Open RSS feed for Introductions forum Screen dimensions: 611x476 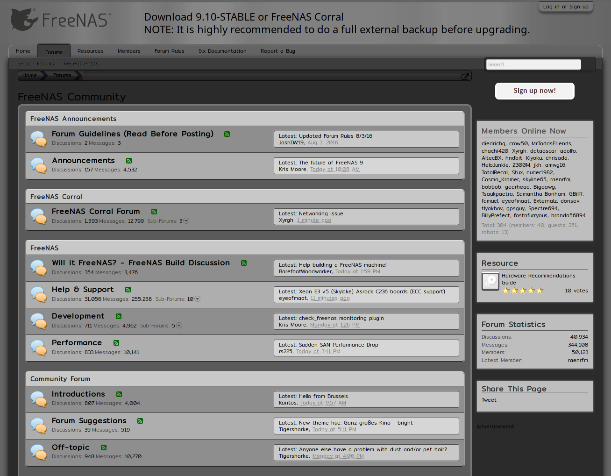(x=119, y=394)
